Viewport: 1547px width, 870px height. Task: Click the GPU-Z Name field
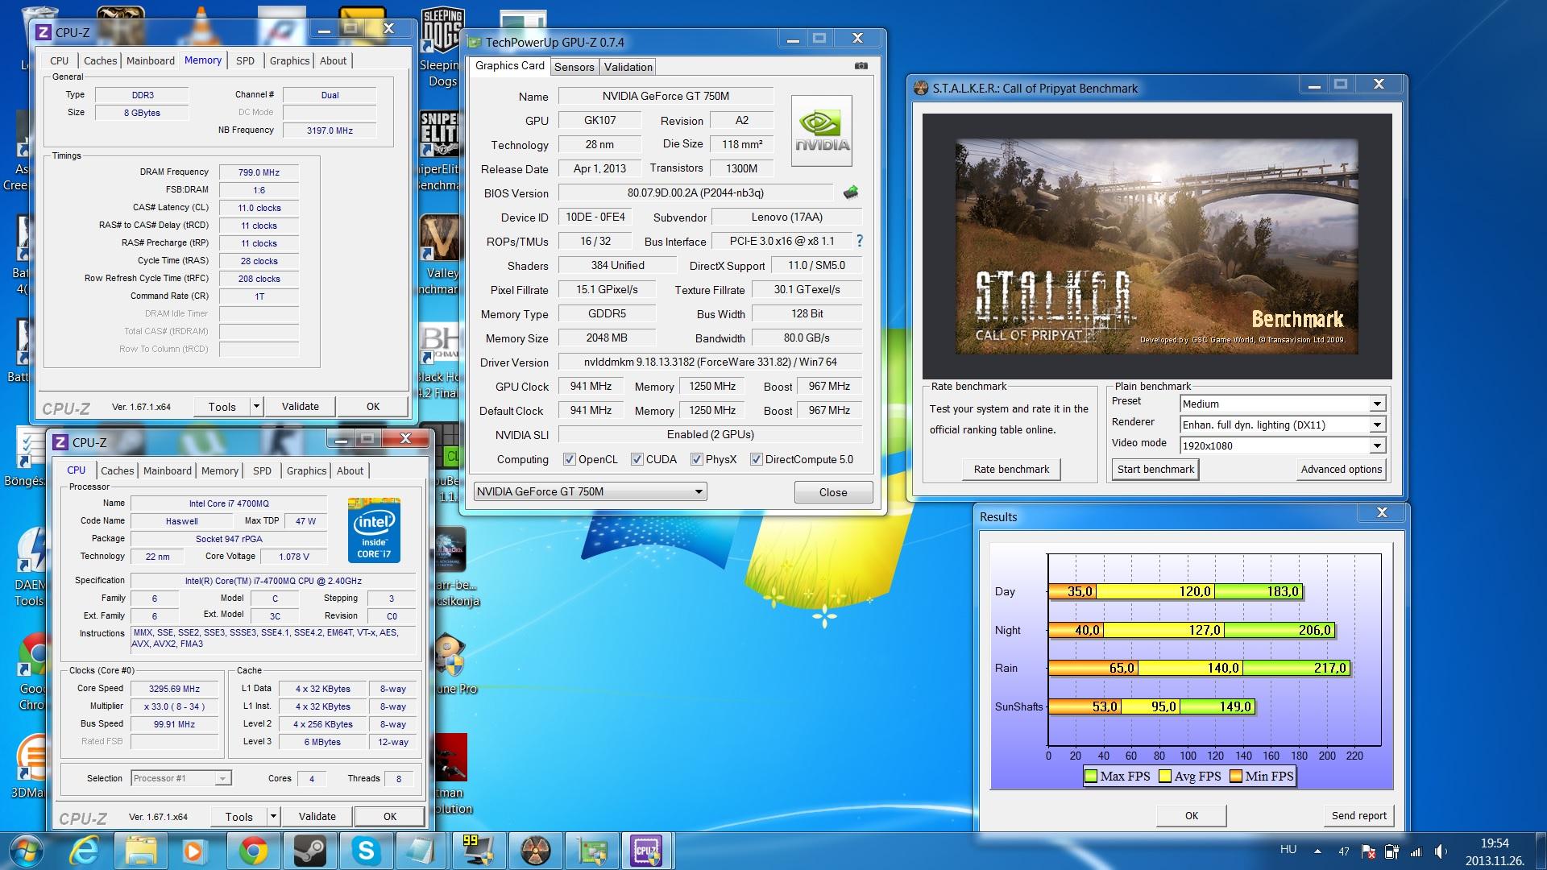[666, 96]
